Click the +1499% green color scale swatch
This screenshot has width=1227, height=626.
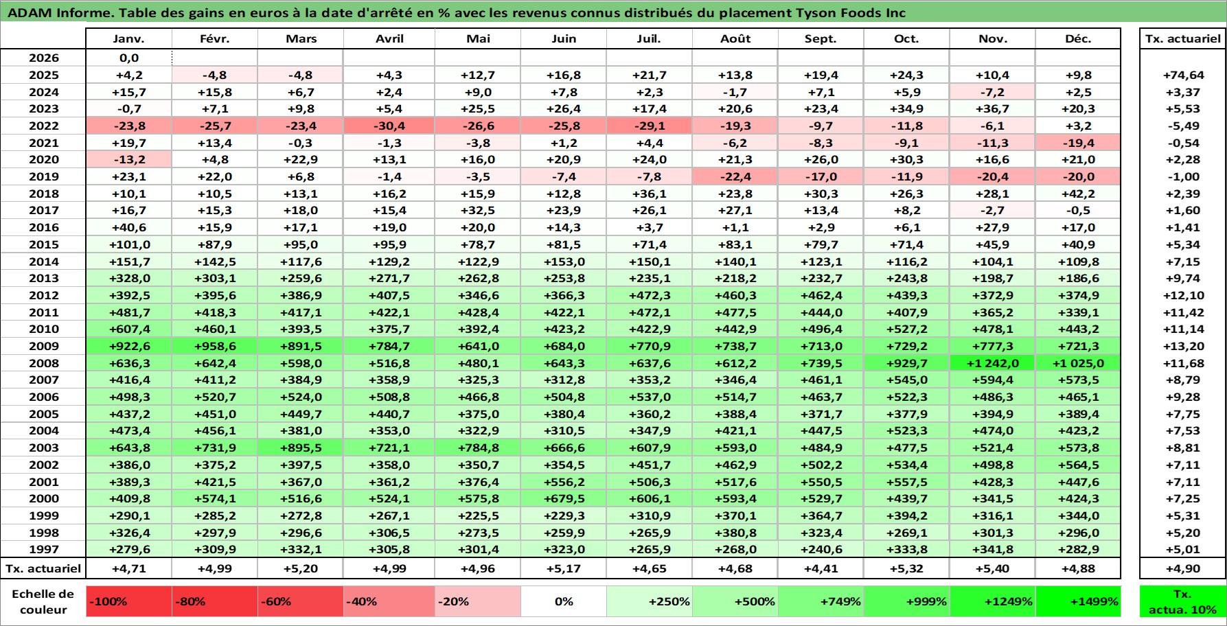tap(1078, 601)
